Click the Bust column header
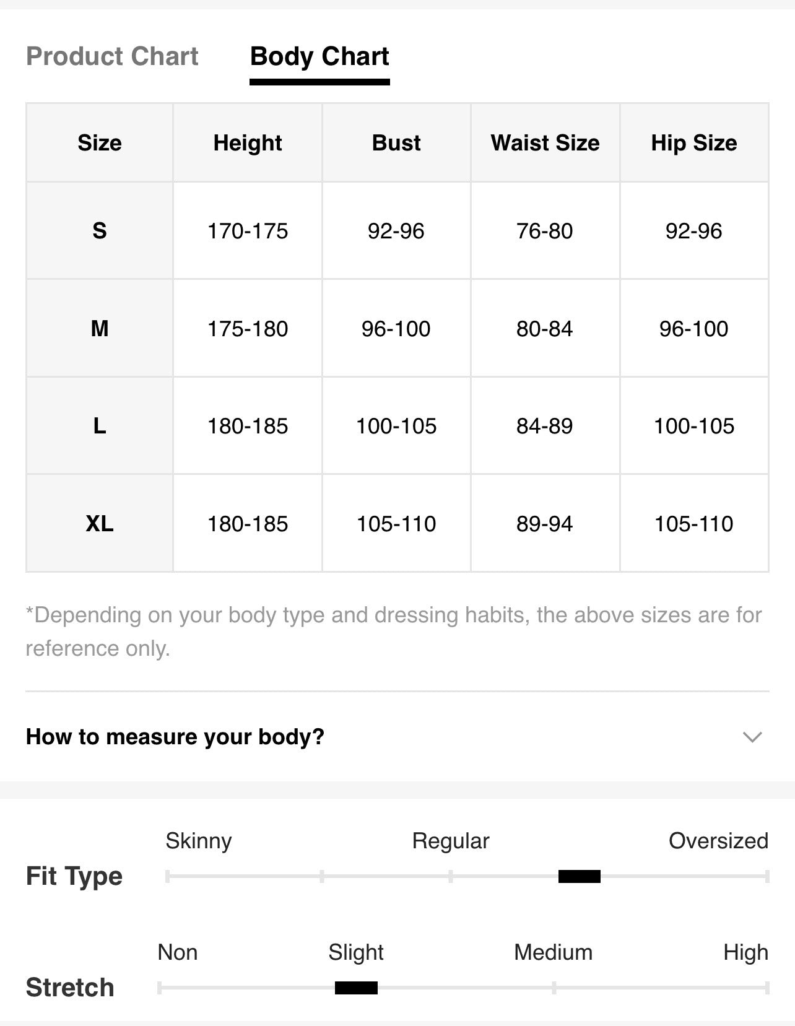The width and height of the screenshot is (795, 1026). point(396,143)
